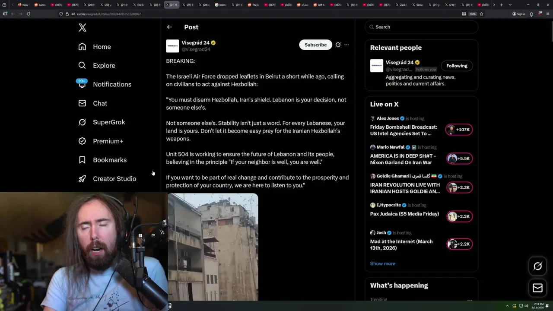Show hidden system tray icons
Image resolution: width=553 pixels, height=311 pixels.
coord(508,306)
